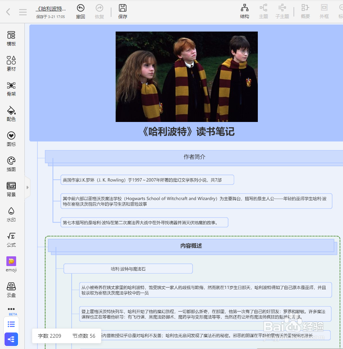343x349 pixels.
Task: Select the 内容概述 node
Action: (191, 245)
